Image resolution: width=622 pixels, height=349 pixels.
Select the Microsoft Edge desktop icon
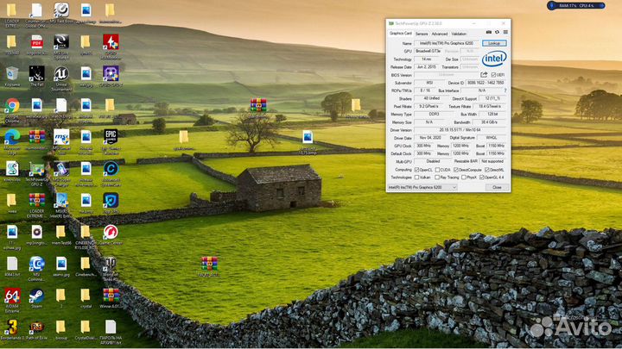tap(12, 137)
